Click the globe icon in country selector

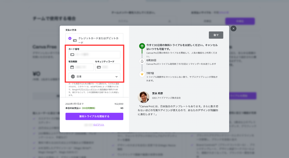73,77
